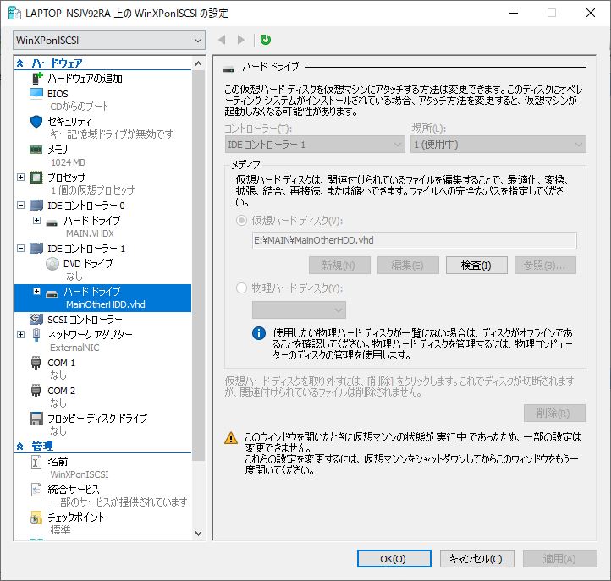
Task: Click the MainOtherHDD.vhd drive icon
Action: (52, 294)
